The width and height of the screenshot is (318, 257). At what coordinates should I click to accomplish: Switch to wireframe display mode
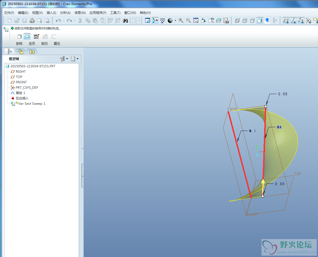[x=237, y=20]
